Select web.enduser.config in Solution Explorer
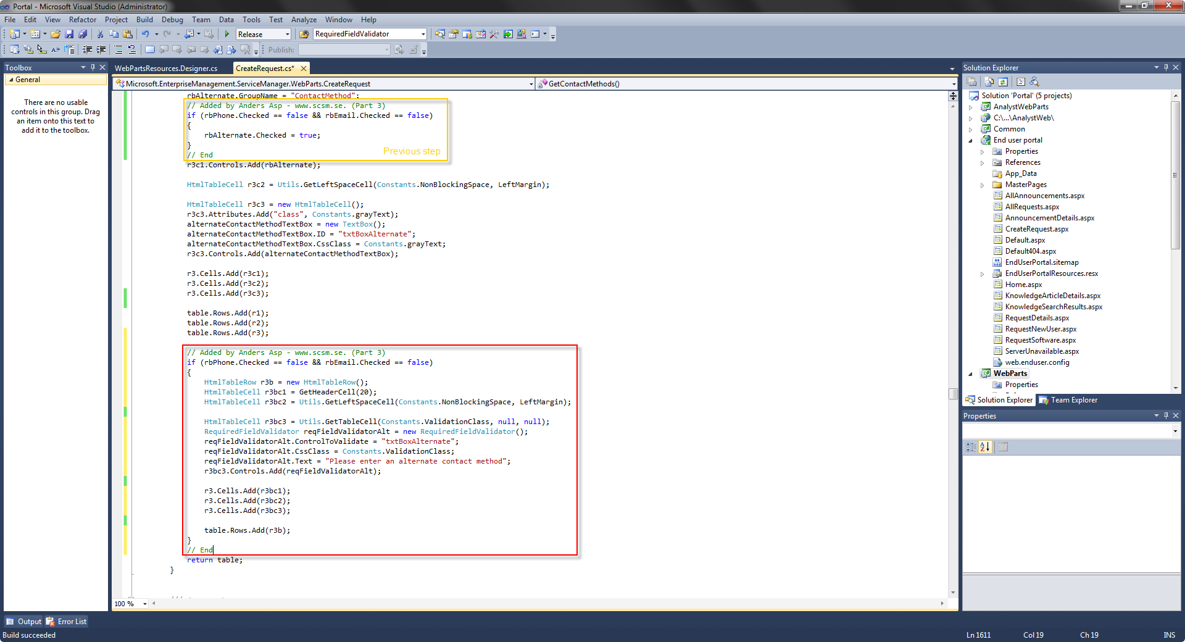The width and height of the screenshot is (1185, 642). point(1037,362)
